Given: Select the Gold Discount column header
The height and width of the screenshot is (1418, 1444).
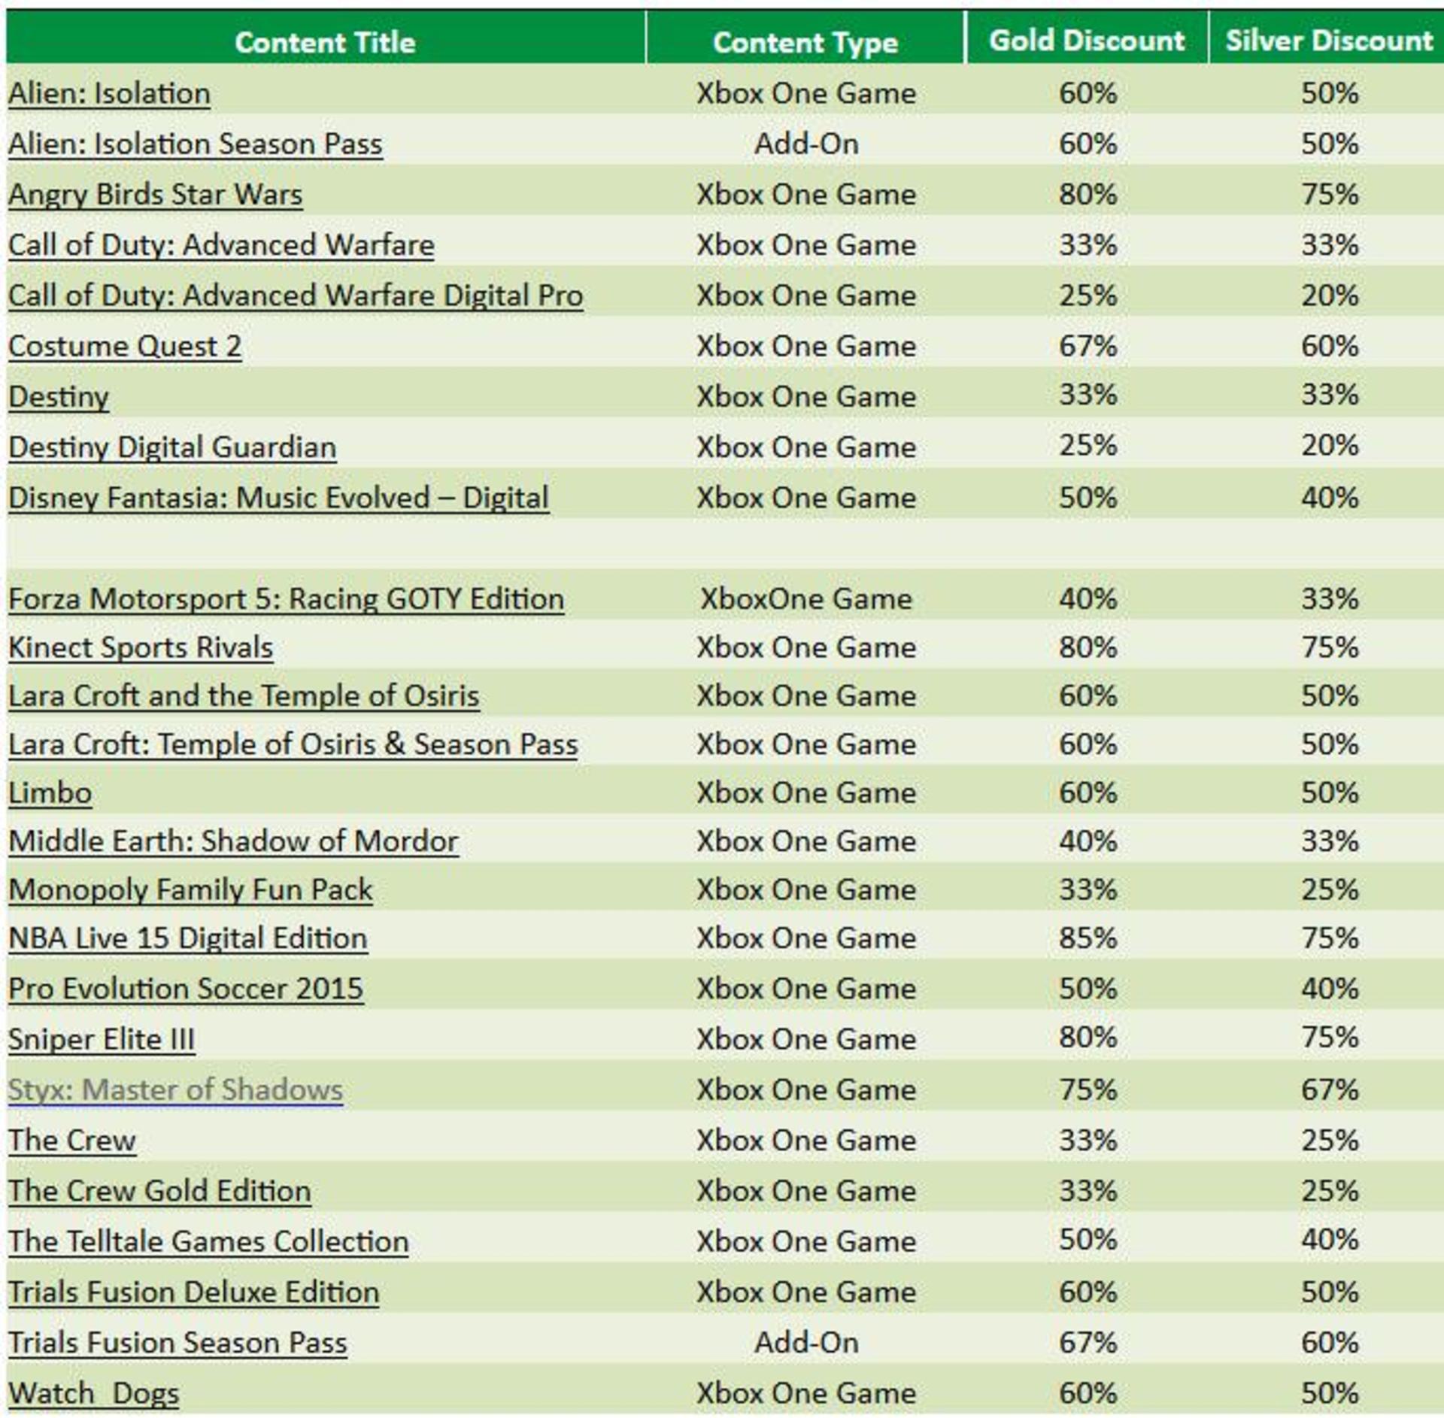Looking at the screenshot, I should (x=1087, y=41).
